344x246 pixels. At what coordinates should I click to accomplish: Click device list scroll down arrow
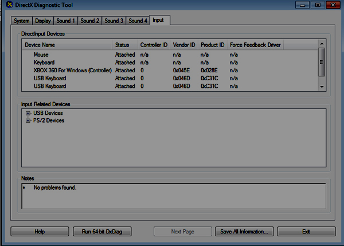point(322,87)
